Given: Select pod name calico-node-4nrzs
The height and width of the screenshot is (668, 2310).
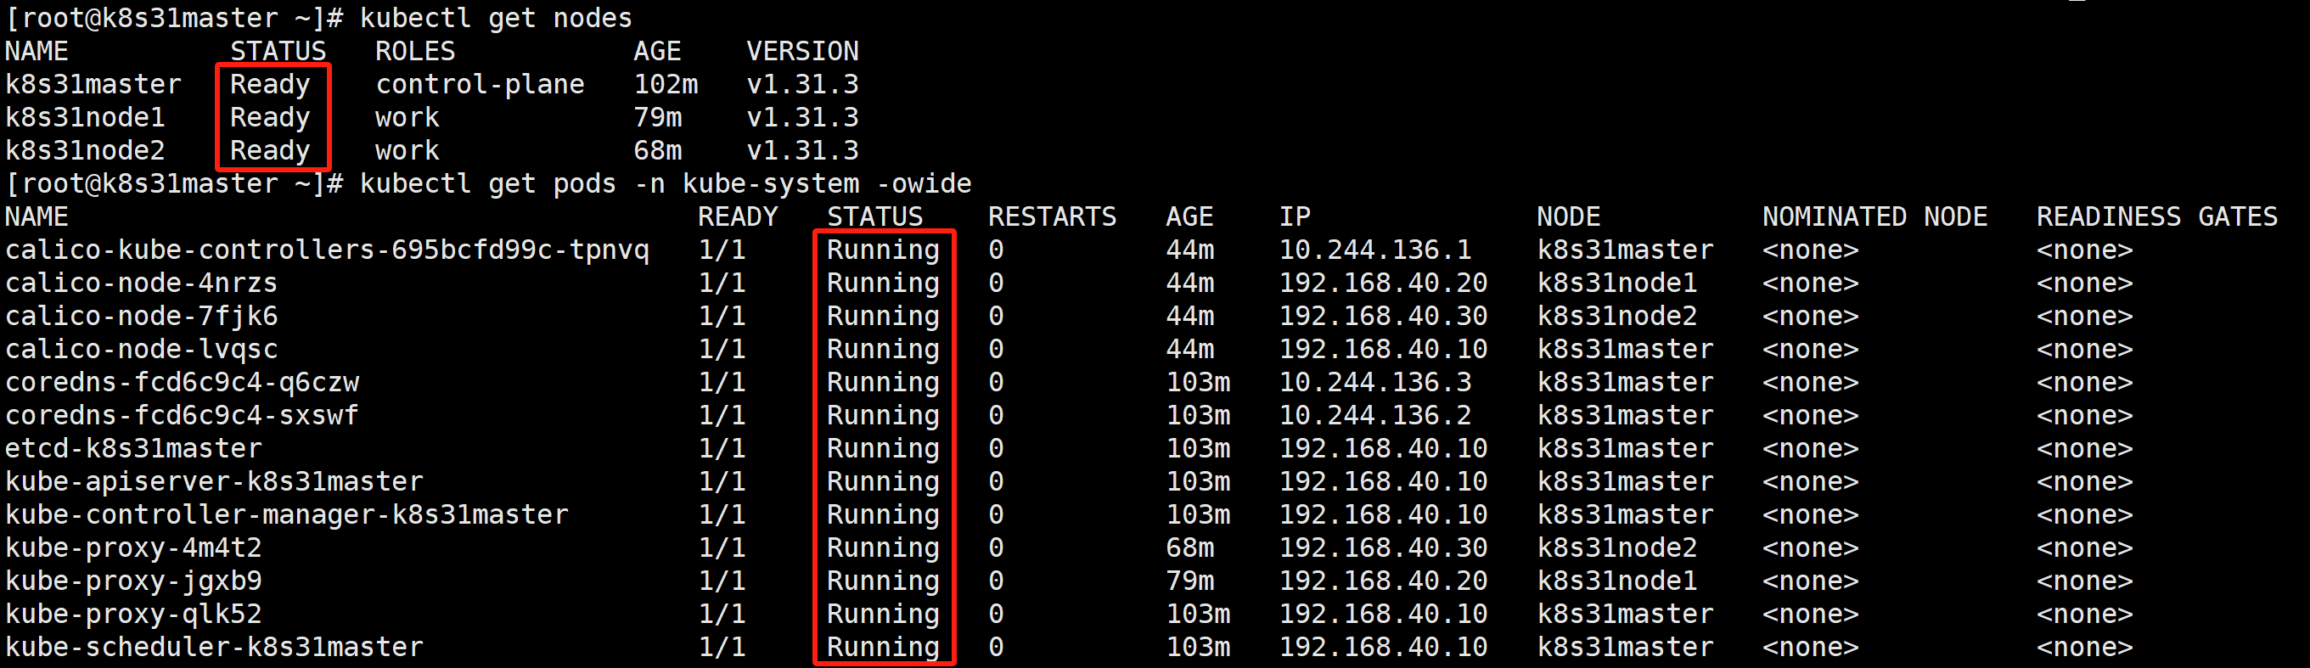Looking at the screenshot, I should (142, 283).
